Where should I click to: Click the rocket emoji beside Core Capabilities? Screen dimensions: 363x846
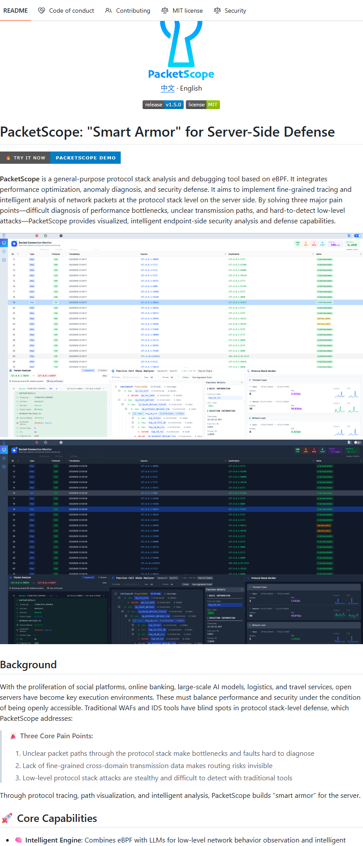coord(7,818)
